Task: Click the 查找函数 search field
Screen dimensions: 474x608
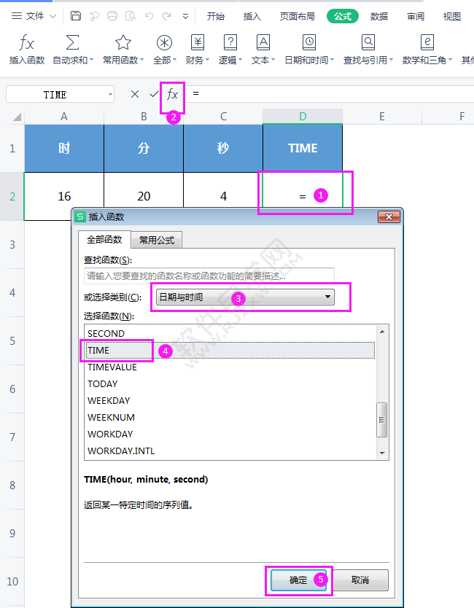Action: [209, 276]
